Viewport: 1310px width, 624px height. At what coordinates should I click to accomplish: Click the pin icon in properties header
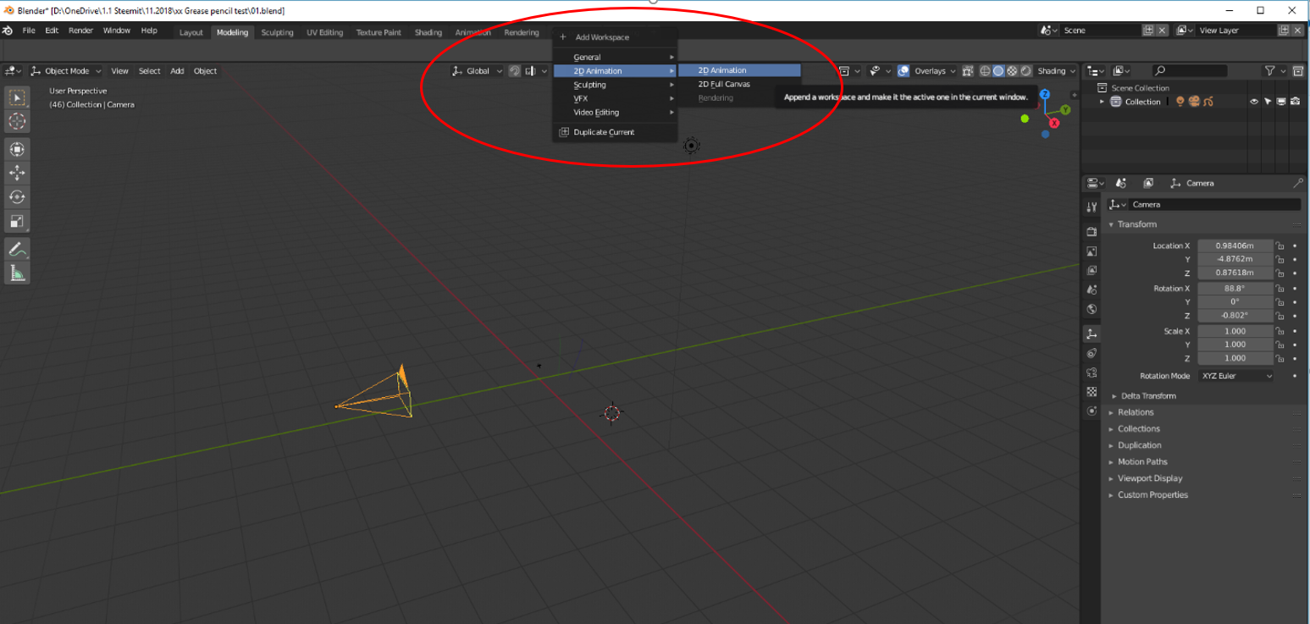tap(1298, 183)
